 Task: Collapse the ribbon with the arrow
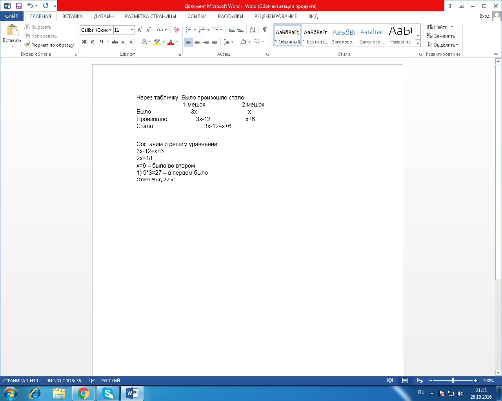click(x=496, y=54)
